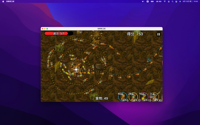Screen dimensions: 200x125
Task: Click the 食物 49 food counter
Action: click(x=102, y=98)
